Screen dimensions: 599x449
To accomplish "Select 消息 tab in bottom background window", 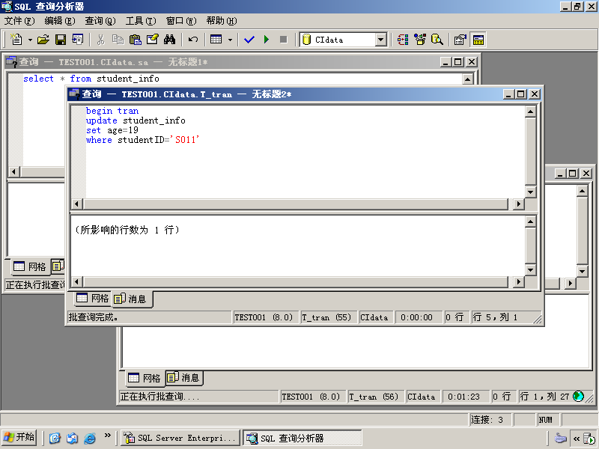I will 184,378.
